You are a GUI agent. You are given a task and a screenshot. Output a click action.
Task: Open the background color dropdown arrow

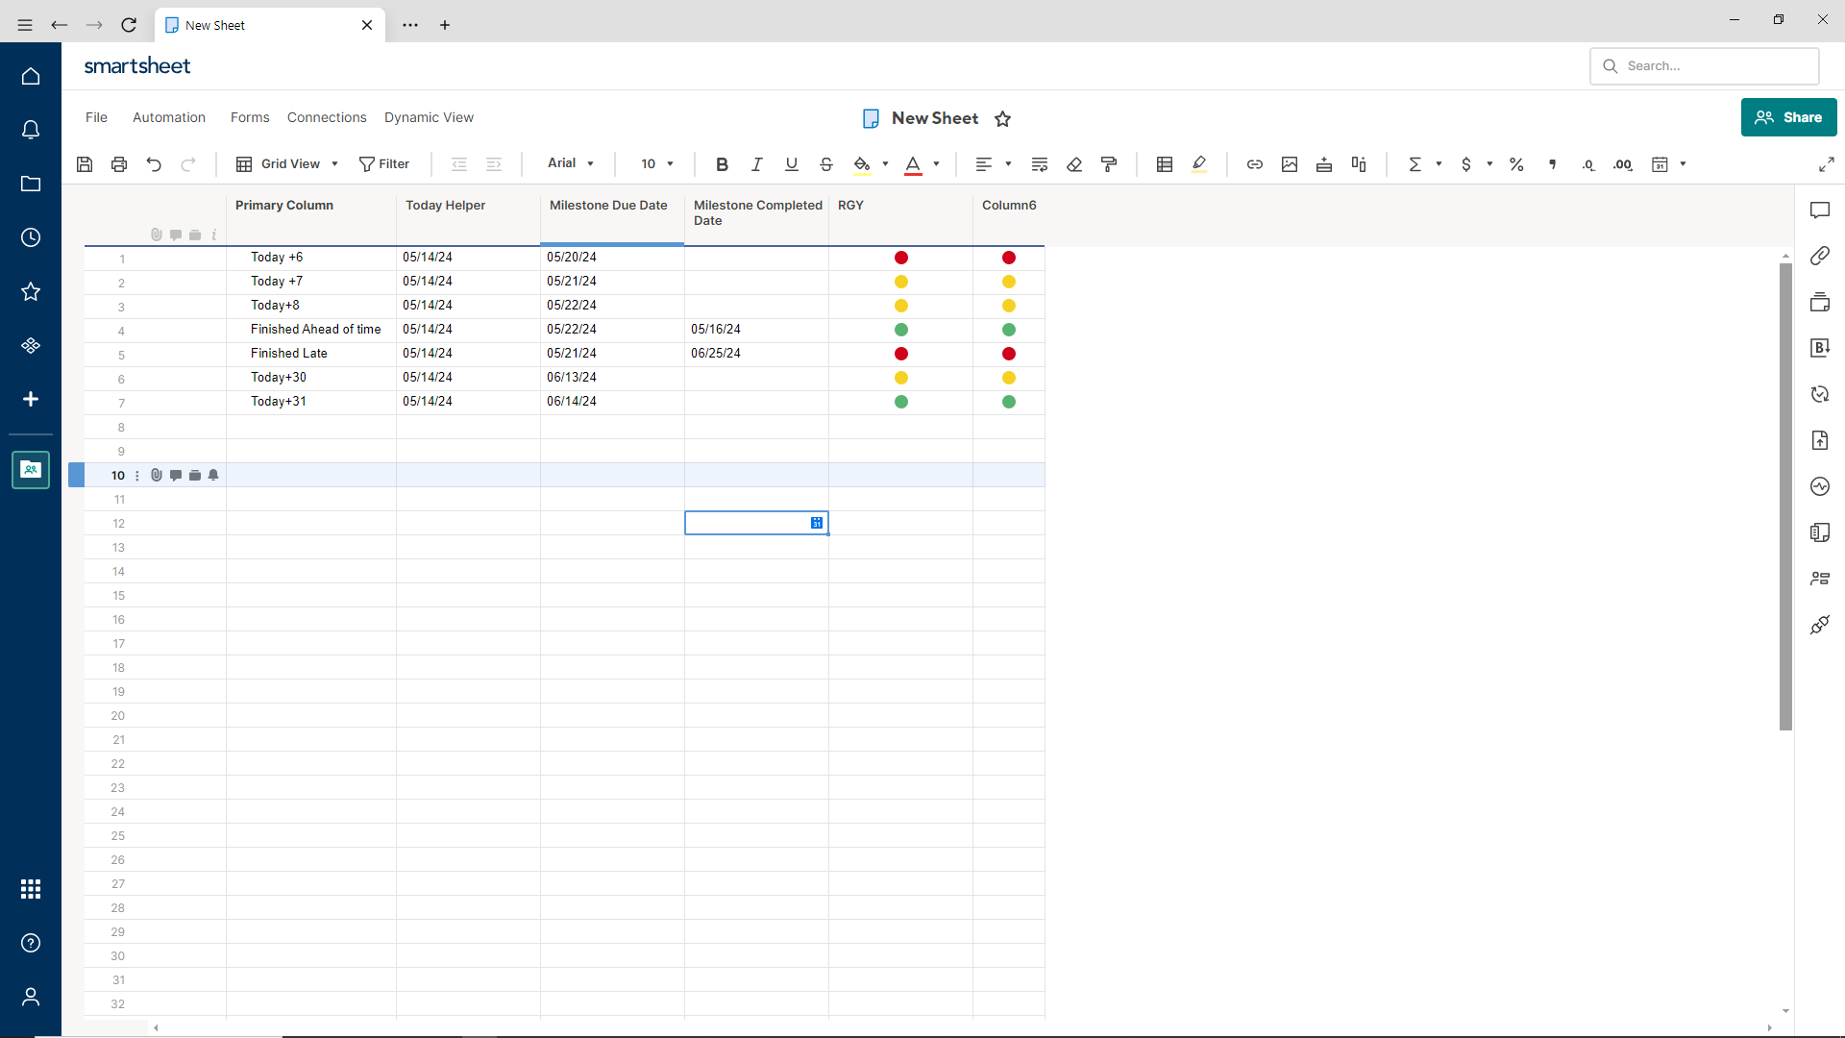(x=885, y=164)
